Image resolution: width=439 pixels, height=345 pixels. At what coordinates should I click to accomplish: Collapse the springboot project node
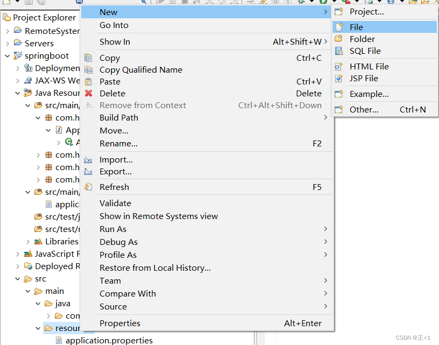tap(6, 55)
